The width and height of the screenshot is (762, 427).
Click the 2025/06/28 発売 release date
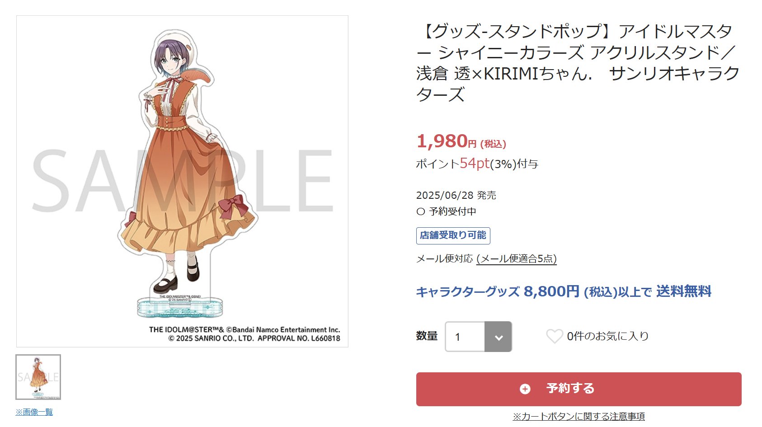point(456,195)
